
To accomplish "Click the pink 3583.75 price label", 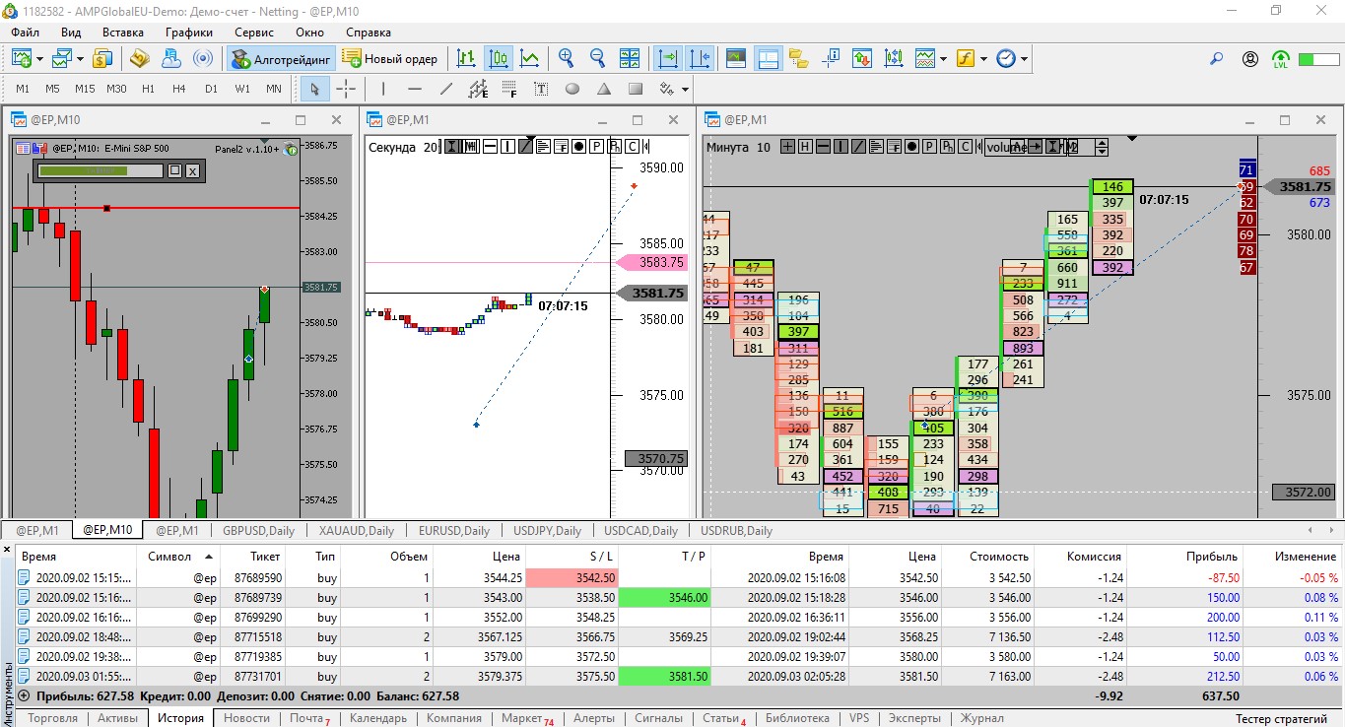I will coord(650,262).
